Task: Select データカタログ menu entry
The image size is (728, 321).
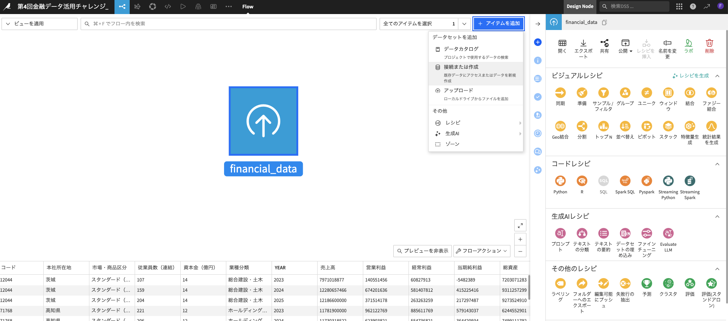Action: pos(476,53)
